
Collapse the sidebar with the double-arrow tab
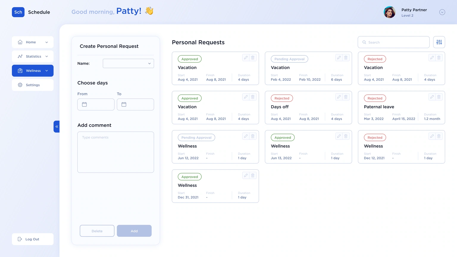click(x=57, y=127)
